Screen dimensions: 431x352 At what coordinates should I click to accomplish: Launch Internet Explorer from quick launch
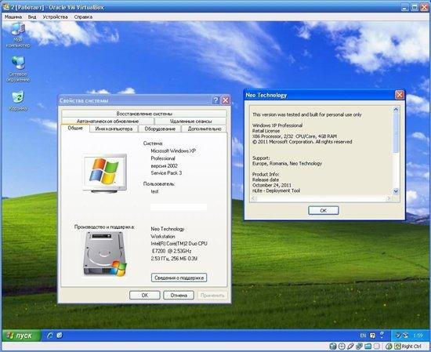click(50, 336)
